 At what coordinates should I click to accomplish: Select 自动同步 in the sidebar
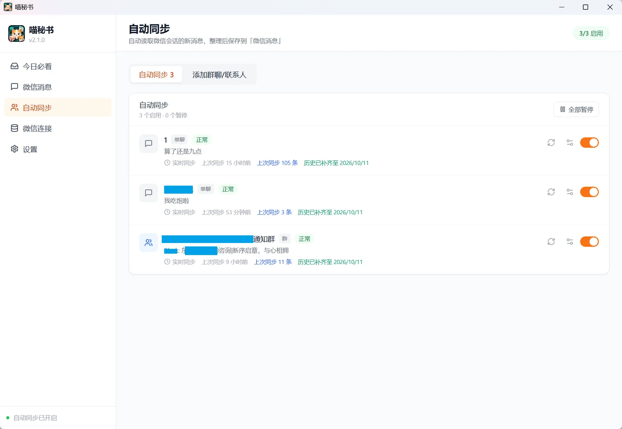58,108
